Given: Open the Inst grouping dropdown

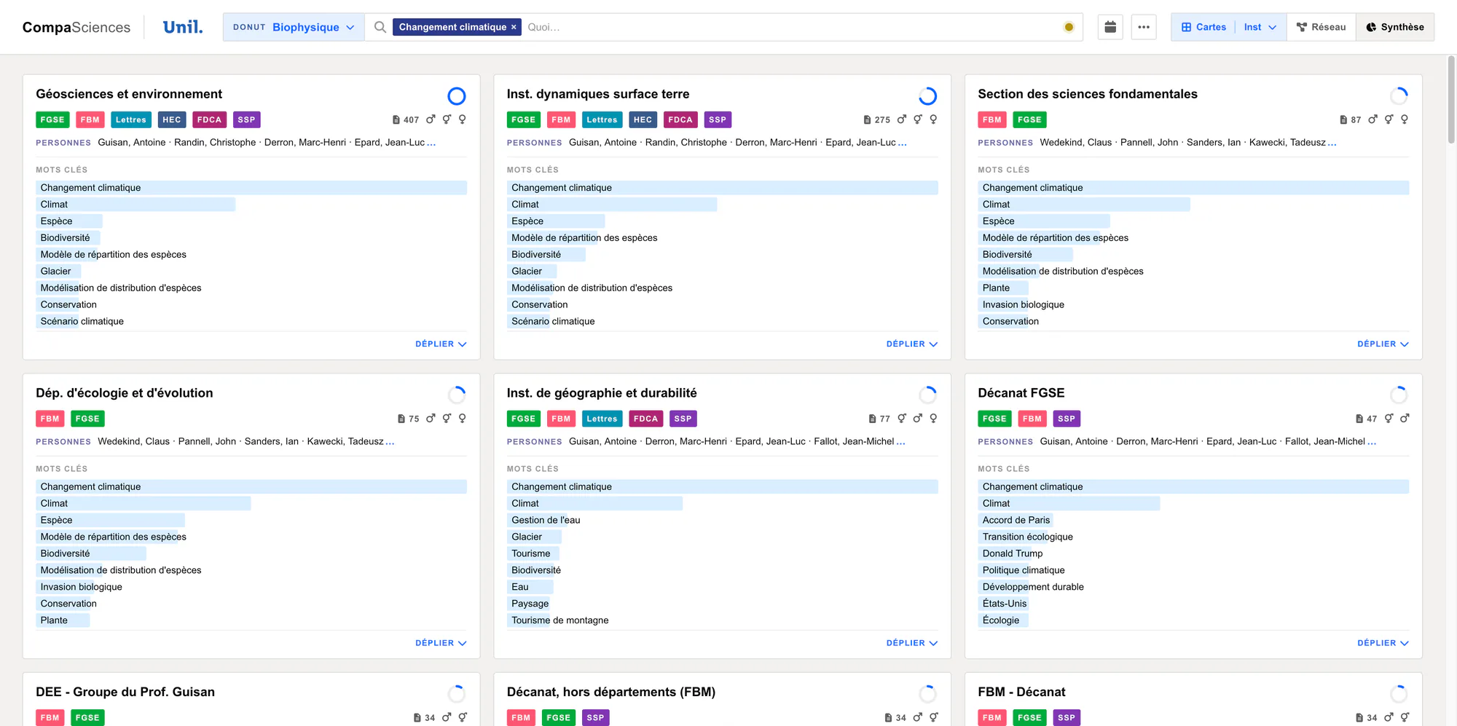Looking at the screenshot, I should tap(1260, 27).
